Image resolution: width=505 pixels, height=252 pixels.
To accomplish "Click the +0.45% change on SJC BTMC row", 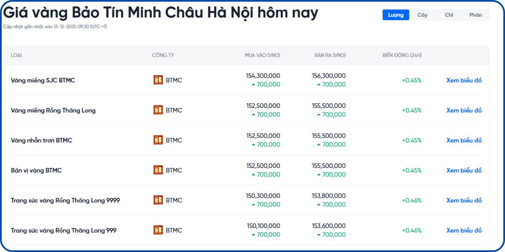I will pos(411,80).
